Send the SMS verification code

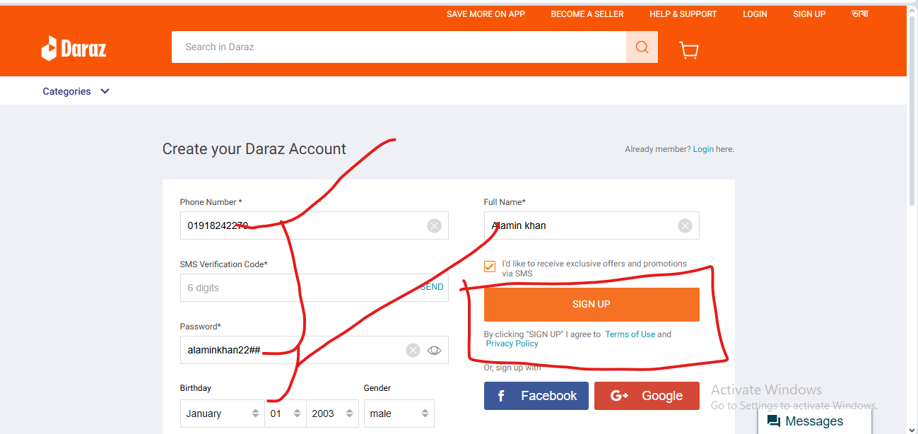[x=432, y=287]
